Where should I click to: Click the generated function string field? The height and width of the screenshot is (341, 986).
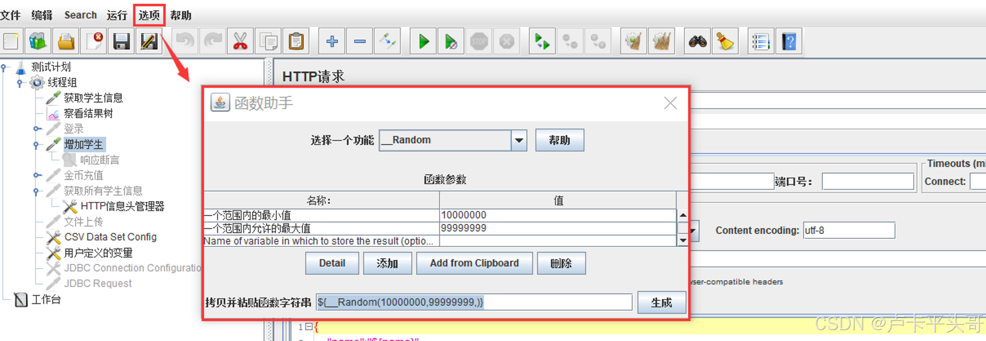(x=474, y=302)
